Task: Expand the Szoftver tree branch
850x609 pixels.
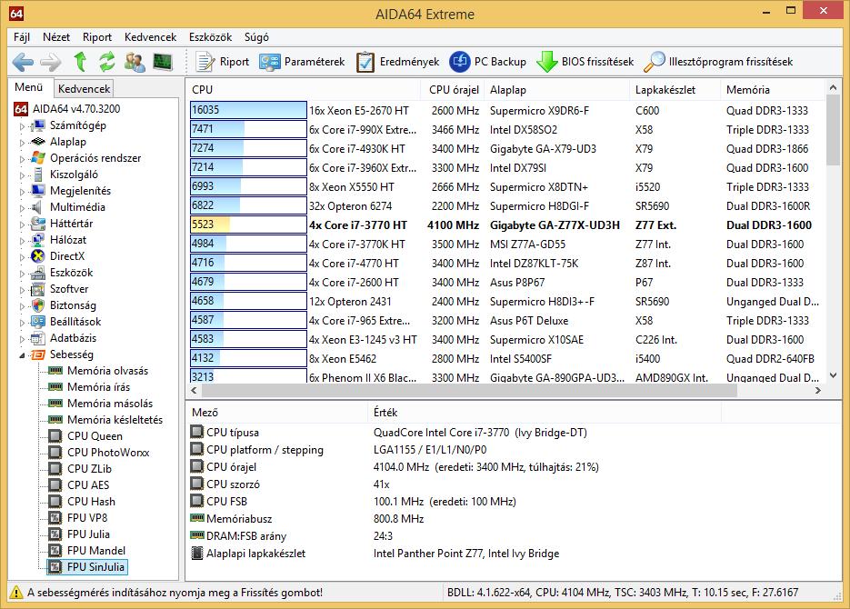Action: tap(22, 290)
